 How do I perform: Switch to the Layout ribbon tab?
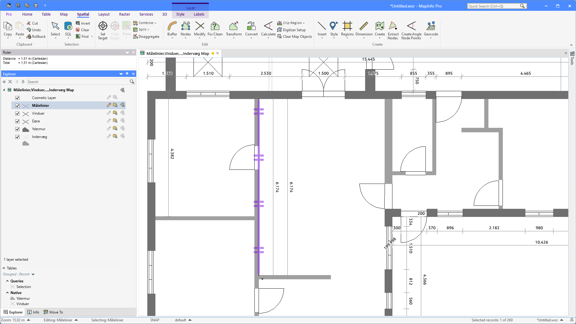click(104, 14)
